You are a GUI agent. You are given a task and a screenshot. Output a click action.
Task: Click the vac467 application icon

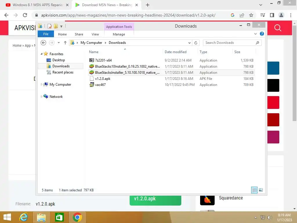tap(91, 84)
